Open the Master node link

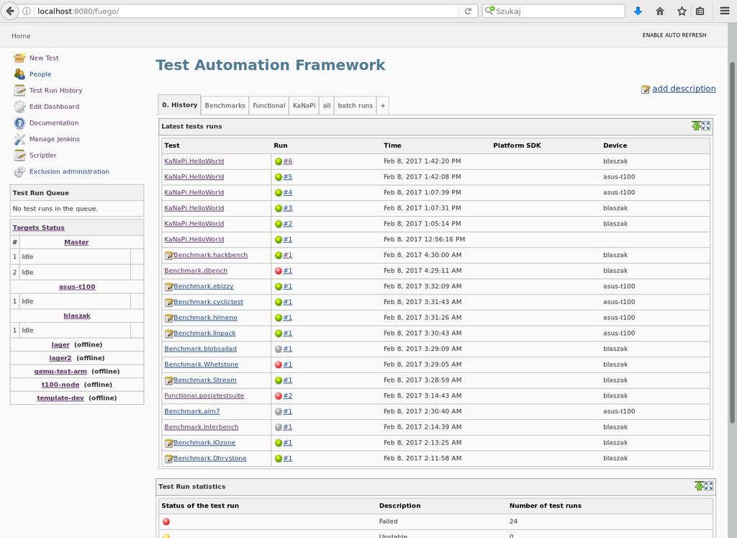[76, 242]
